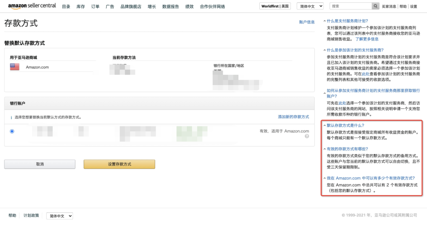
Task: Click the 添加新的存款方式 link
Action: coord(293,117)
